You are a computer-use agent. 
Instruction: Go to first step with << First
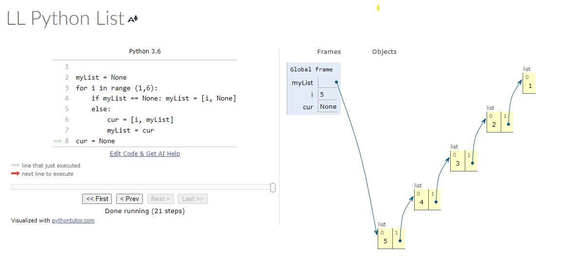[x=97, y=199]
